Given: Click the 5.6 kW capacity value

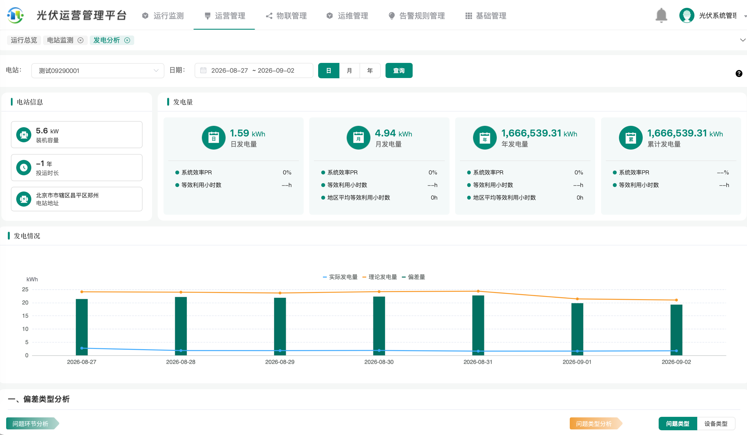Looking at the screenshot, I should click(x=48, y=131).
